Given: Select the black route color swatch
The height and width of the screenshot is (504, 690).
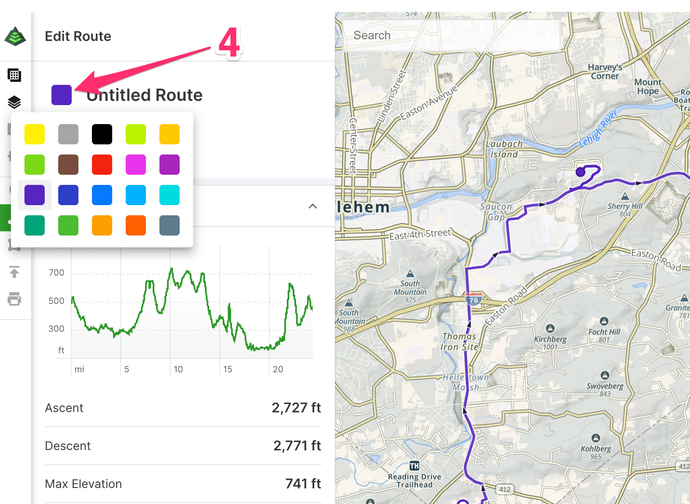Looking at the screenshot, I should (x=102, y=134).
